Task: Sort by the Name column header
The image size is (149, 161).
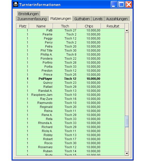Action: (x=41, y=26)
